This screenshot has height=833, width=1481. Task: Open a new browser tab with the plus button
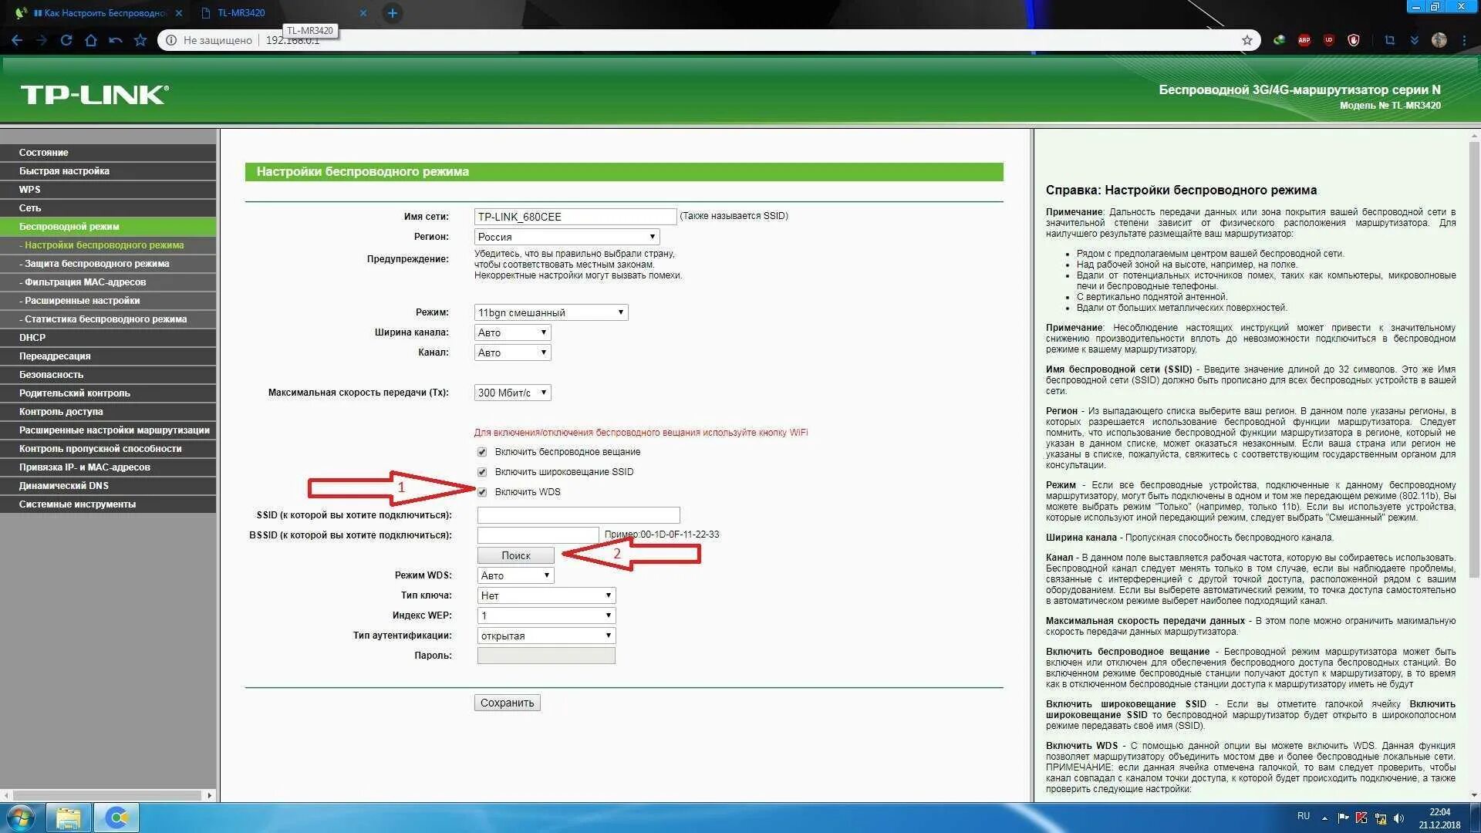[x=392, y=13]
